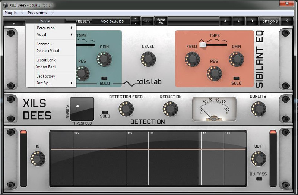
Task: Click the teal section GAIN knob
Action: tap(104, 59)
